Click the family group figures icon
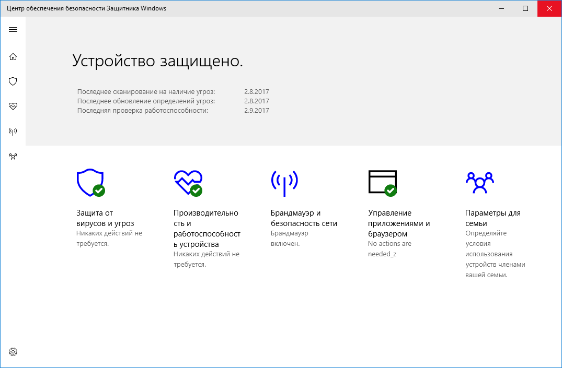Image resolution: width=562 pixels, height=368 pixels. (x=480, y=183)
